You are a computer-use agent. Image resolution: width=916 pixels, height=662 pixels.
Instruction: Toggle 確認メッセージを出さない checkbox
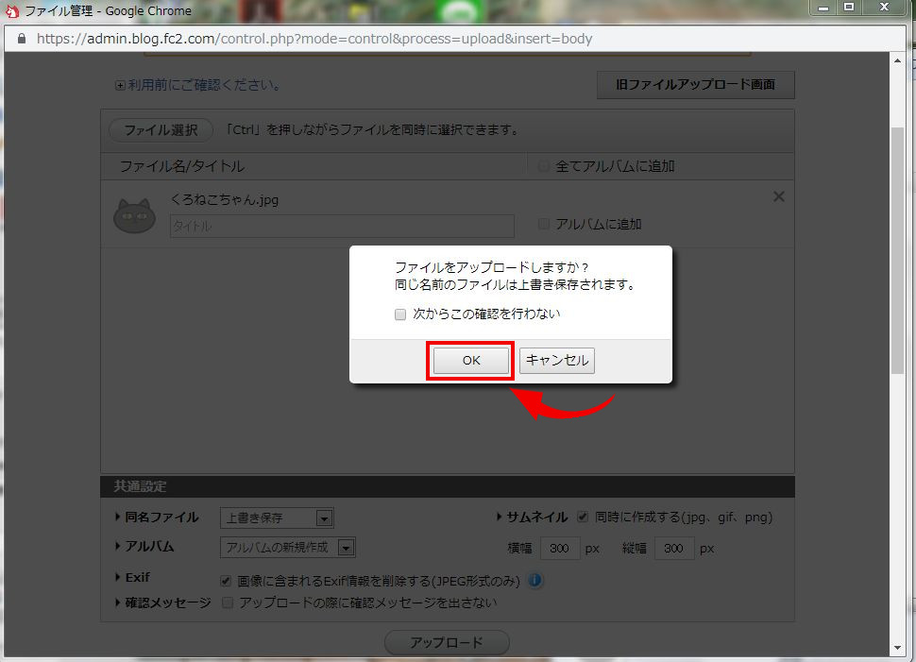[x=228, y=603]
